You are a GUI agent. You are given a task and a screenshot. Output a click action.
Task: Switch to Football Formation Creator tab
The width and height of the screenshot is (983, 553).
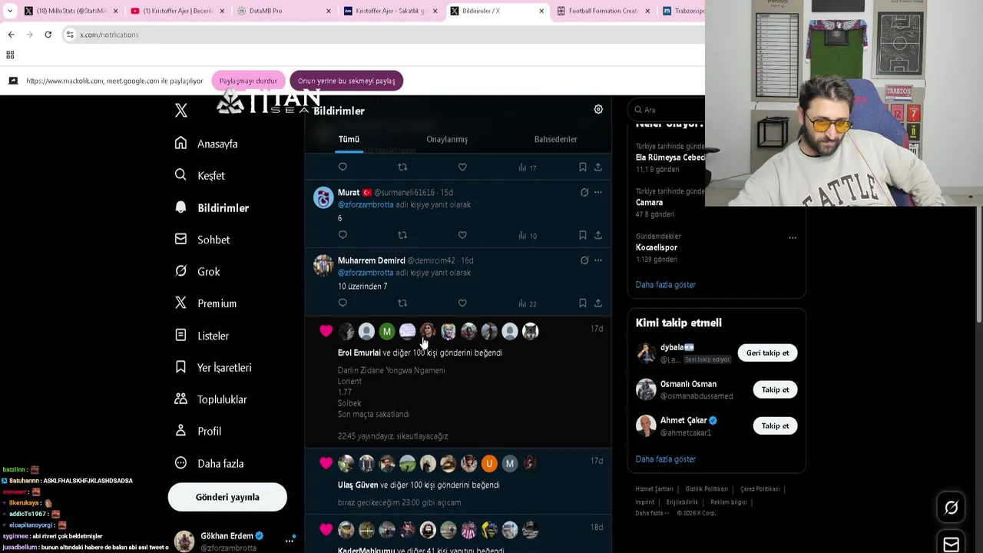point(603,11)
